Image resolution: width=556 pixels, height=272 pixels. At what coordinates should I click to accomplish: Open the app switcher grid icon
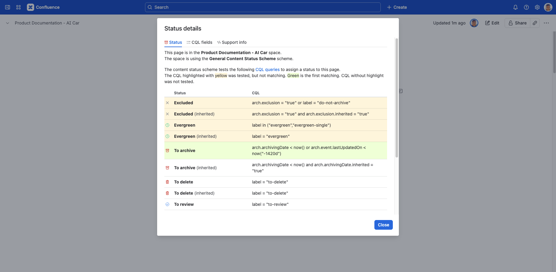(18, 7)
